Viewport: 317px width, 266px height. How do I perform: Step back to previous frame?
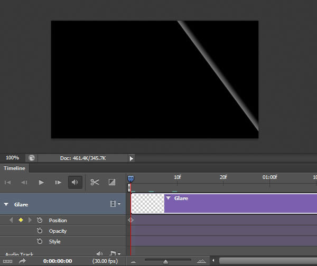point(24,183)
